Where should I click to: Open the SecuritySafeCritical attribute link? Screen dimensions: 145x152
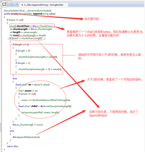click(14, 11)
